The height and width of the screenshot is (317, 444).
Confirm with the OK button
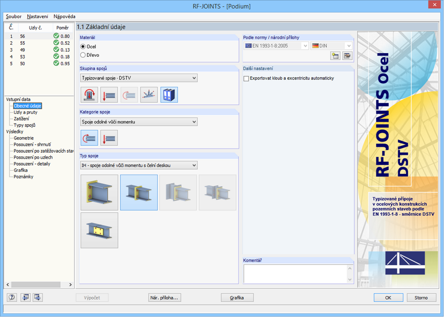[388, 298]
